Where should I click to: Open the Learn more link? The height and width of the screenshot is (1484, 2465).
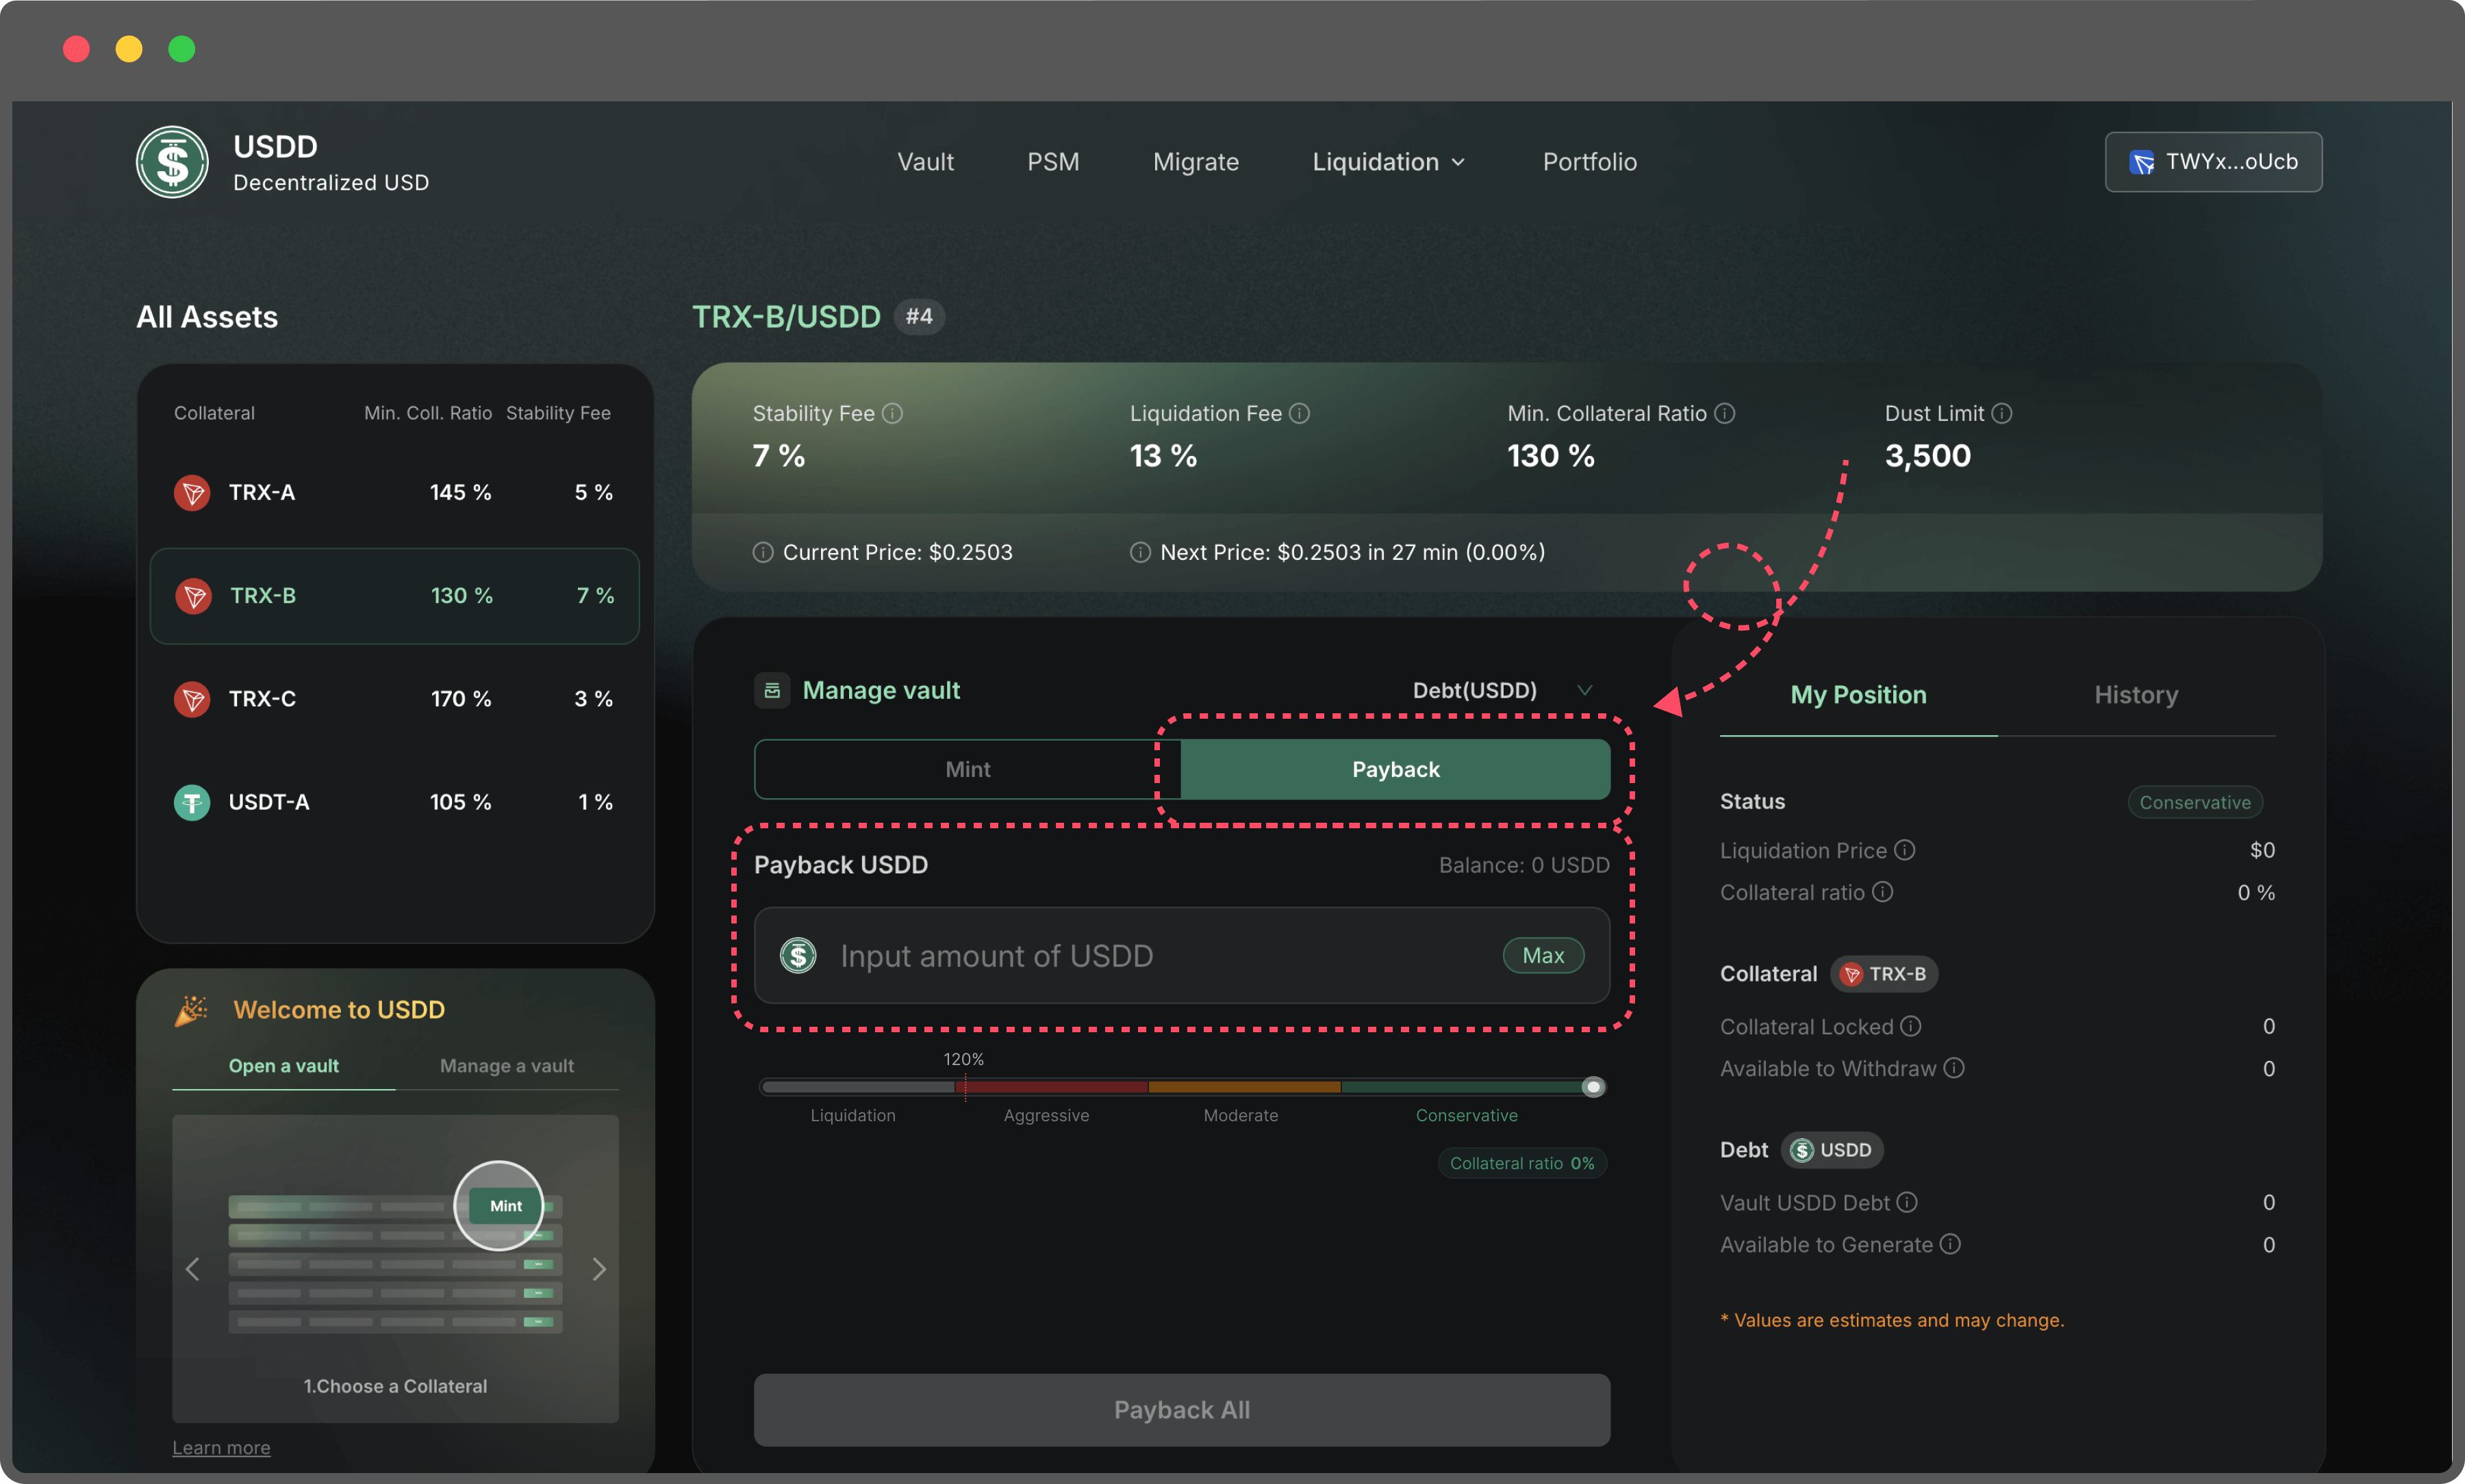(x=221, y=1447)
